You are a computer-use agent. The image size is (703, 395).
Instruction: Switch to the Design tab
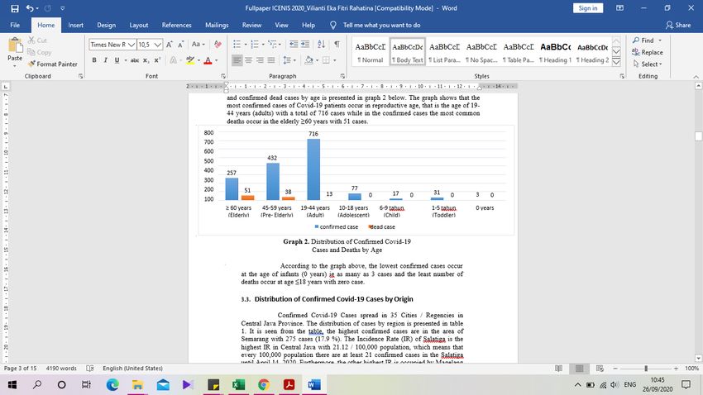(106, 25)
